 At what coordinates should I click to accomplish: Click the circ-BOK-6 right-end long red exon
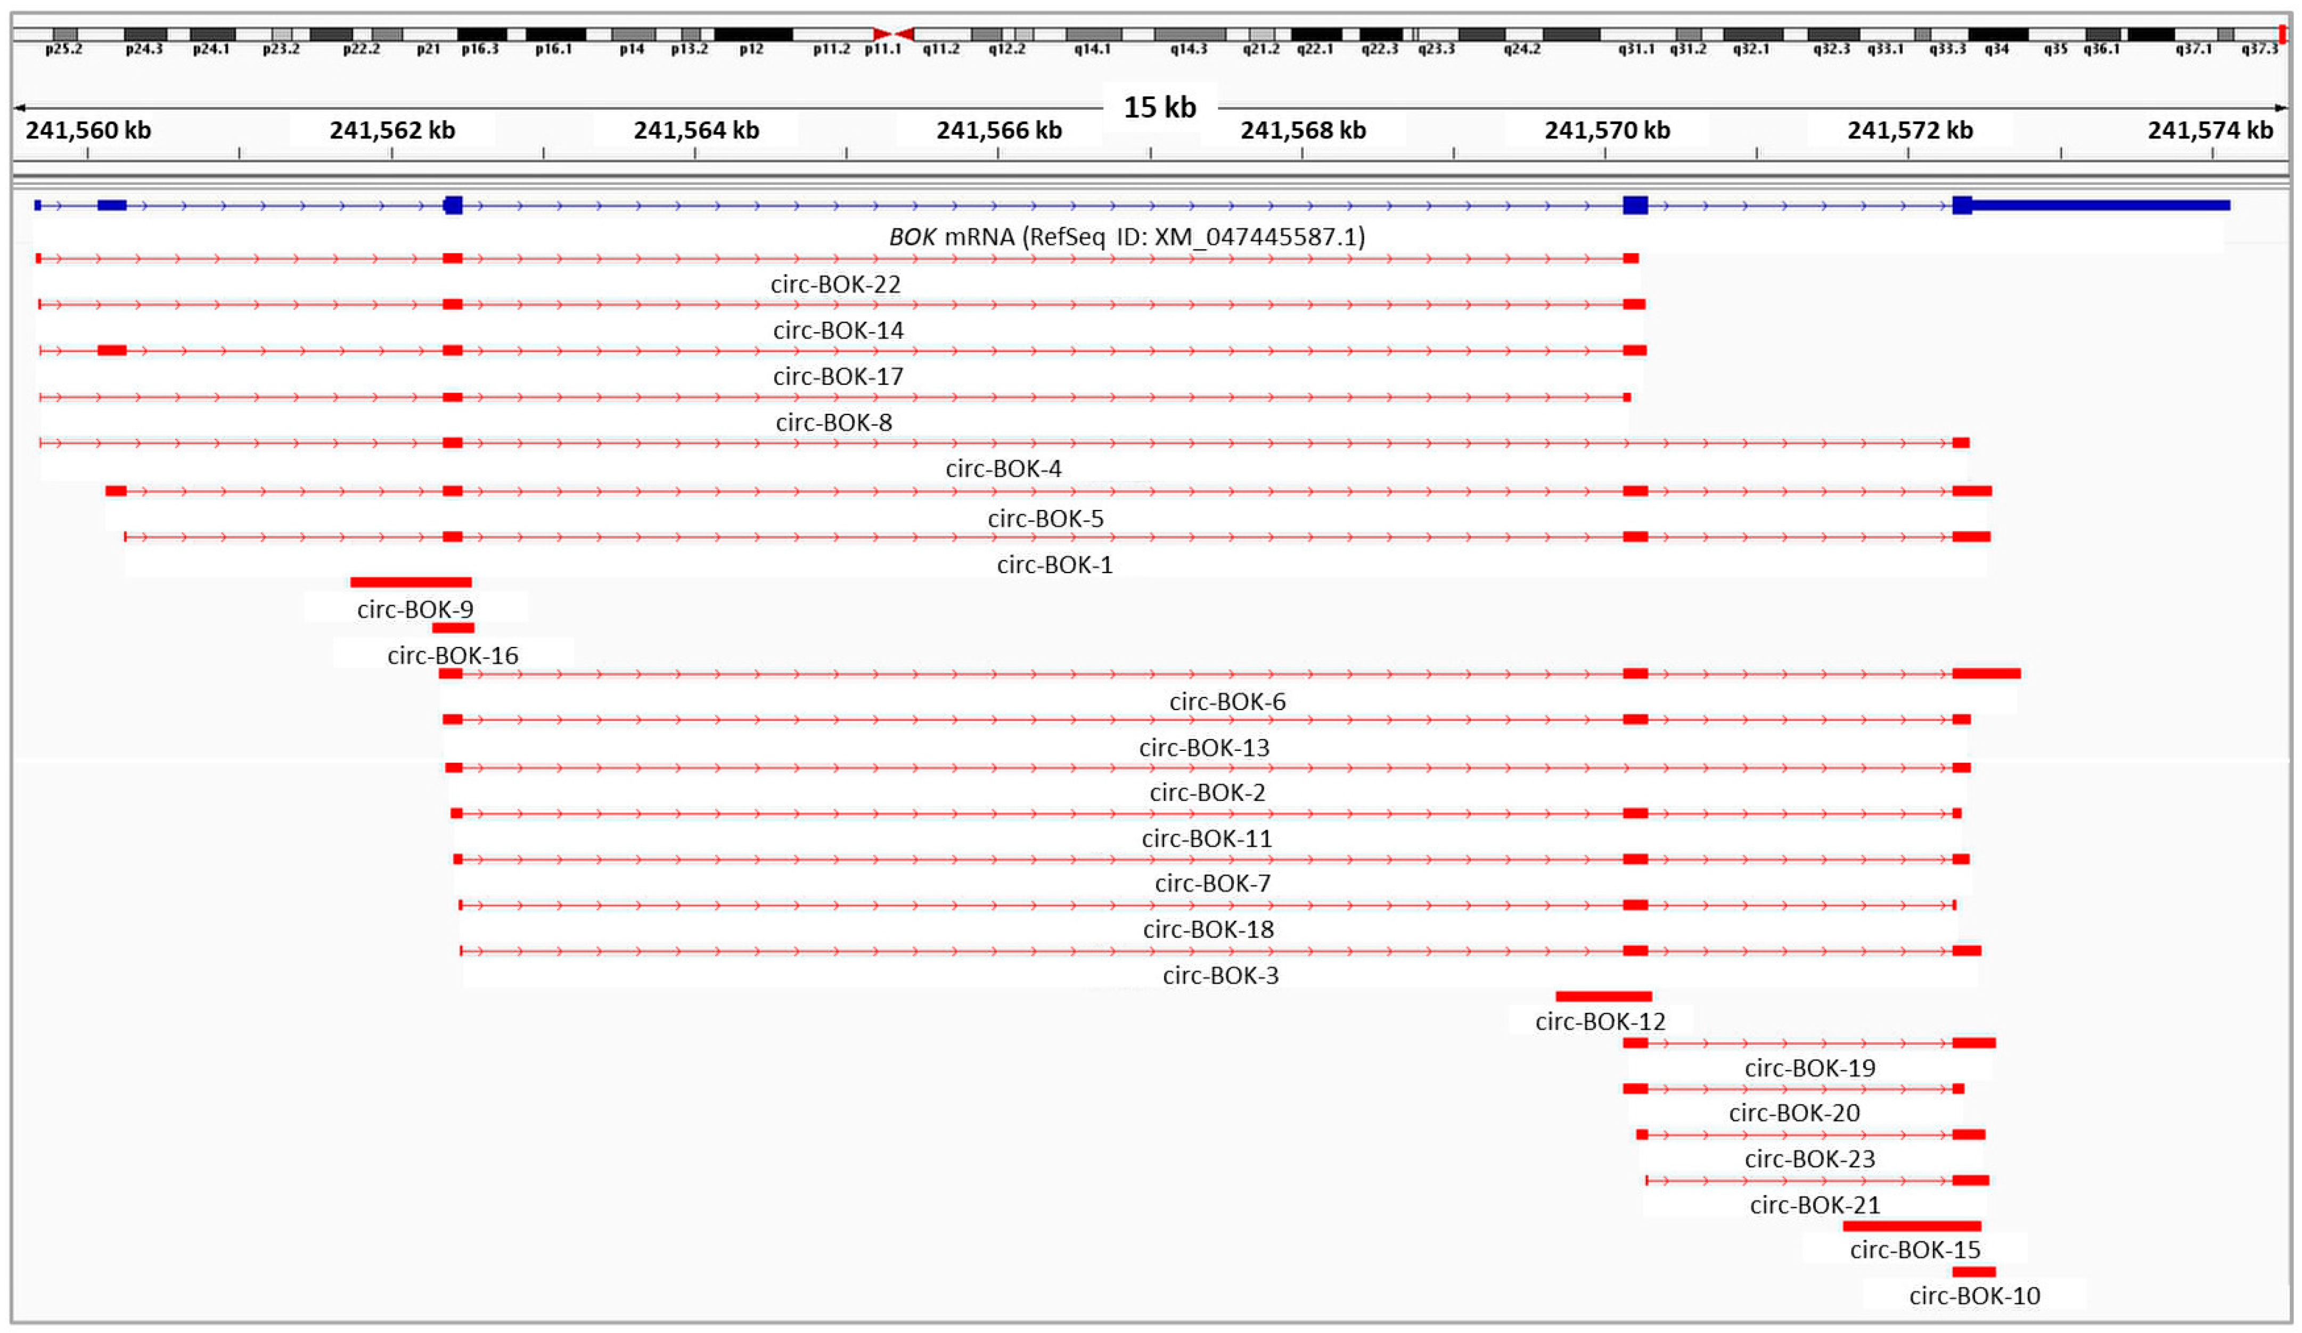coord(1986,673)
